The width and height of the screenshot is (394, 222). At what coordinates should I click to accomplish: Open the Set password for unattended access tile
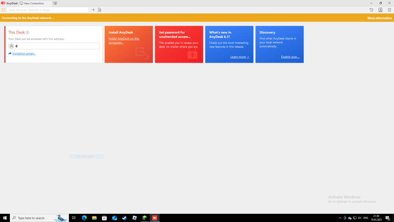(x=179, y=44)
